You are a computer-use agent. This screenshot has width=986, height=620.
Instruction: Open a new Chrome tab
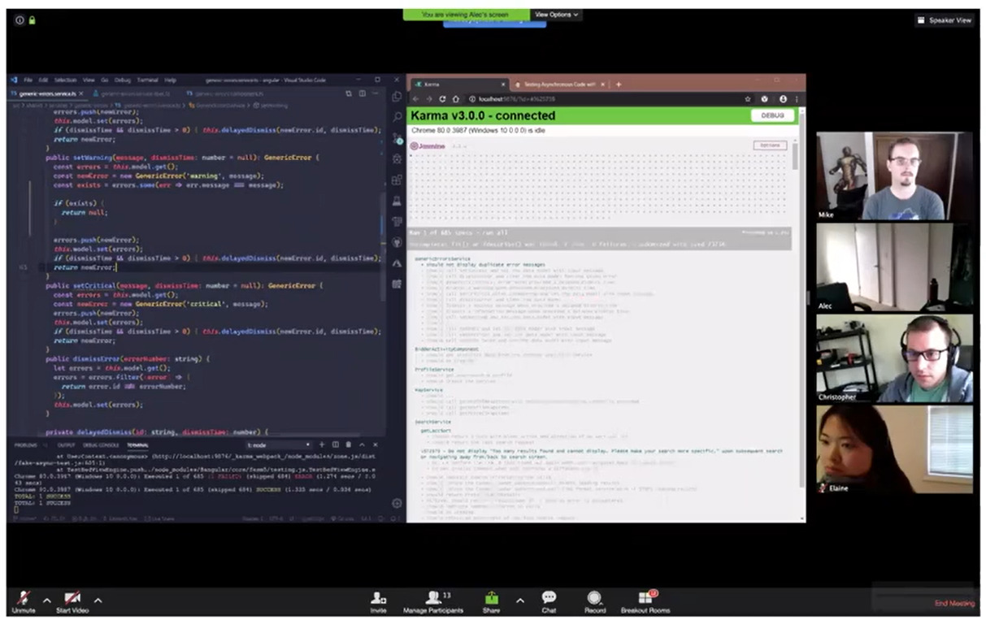pyautogui.click(x=618, y=84)
